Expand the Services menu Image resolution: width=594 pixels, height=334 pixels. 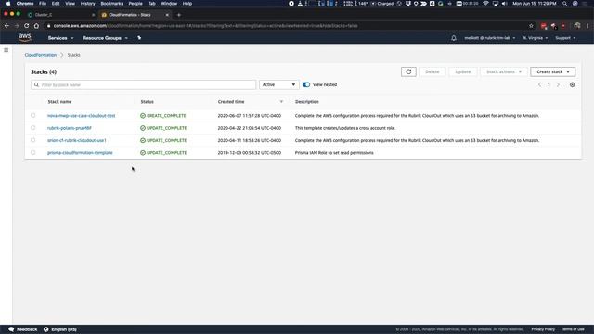(60, 38)
